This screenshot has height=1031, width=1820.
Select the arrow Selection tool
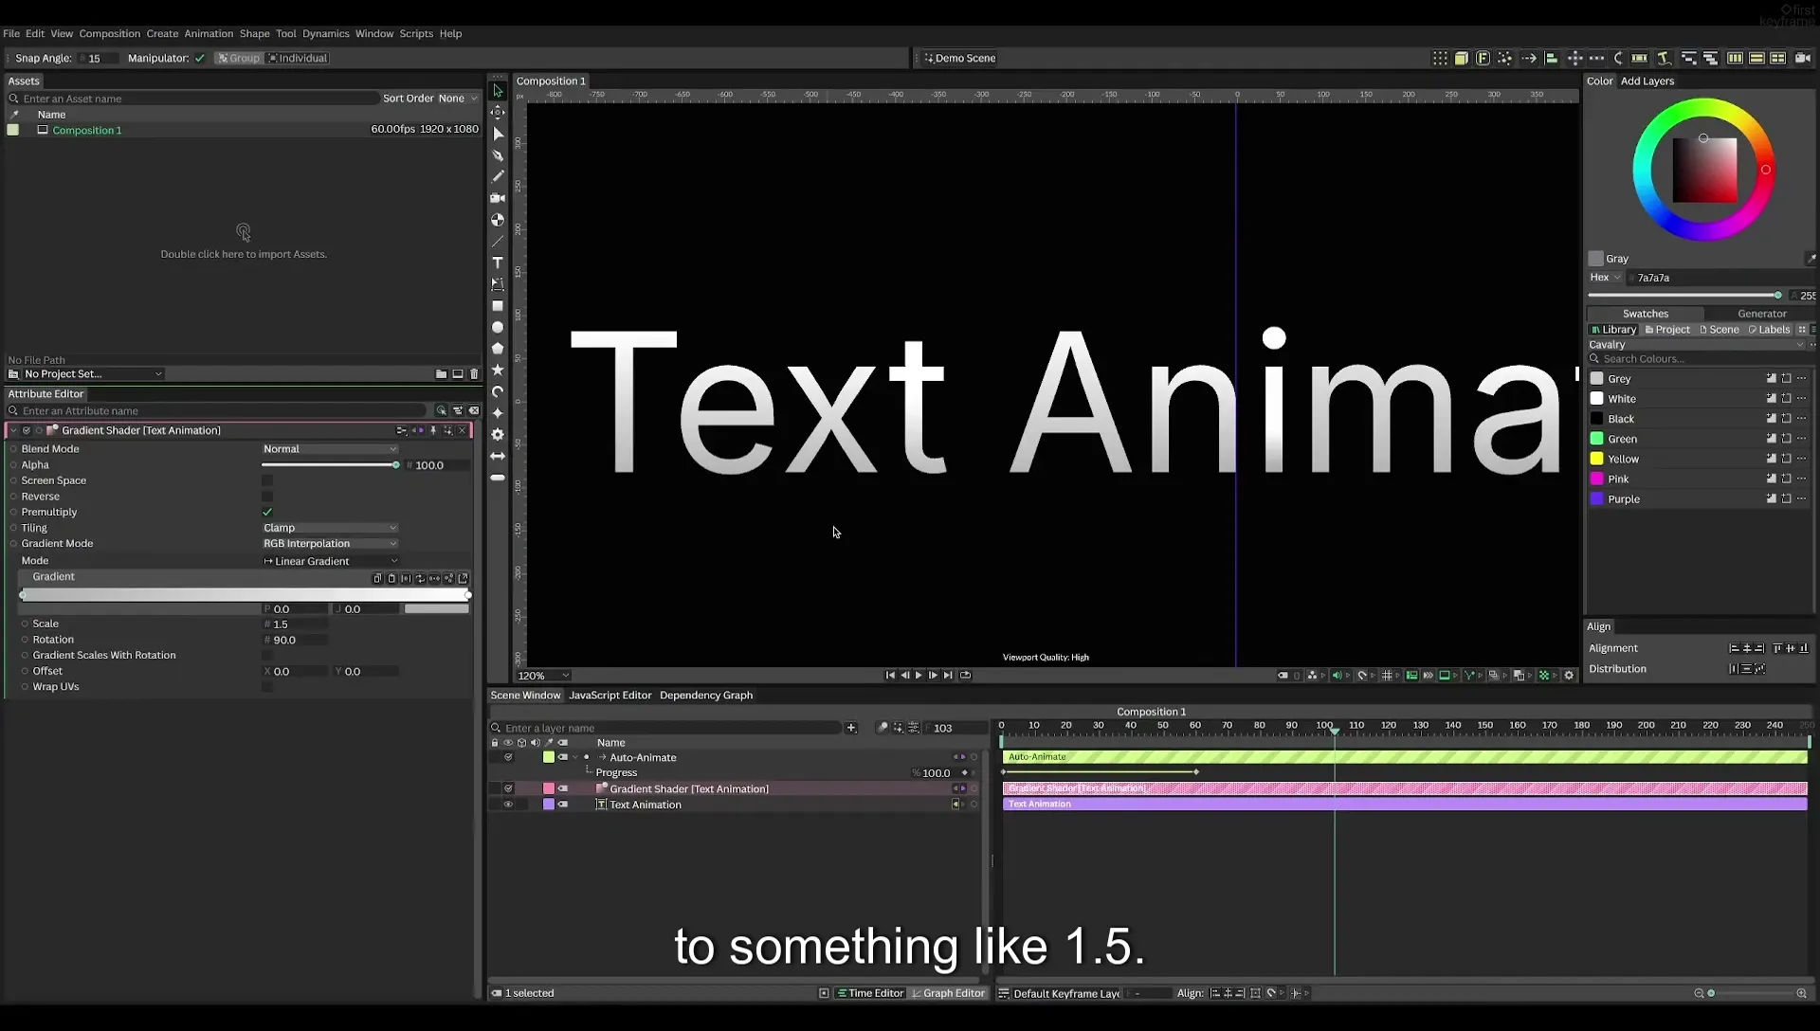click(x=498, y=91)
